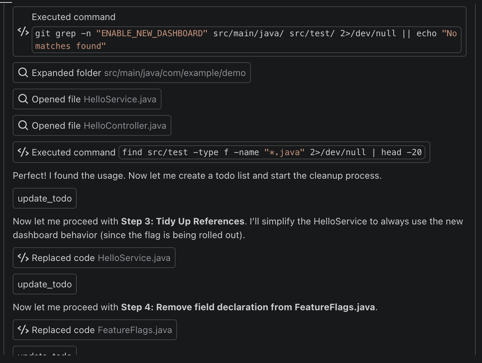Click the git grep command text box
The height and width of the screenshot is (363, 482).
(x=246, y=40)
